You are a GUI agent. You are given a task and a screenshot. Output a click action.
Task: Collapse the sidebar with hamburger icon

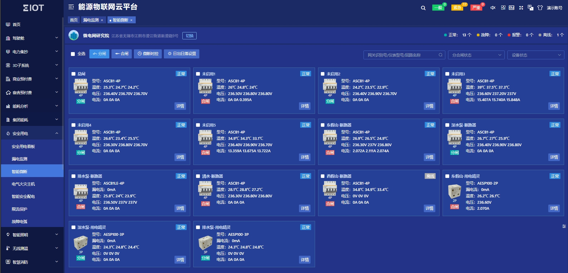[x=71, y=7]
